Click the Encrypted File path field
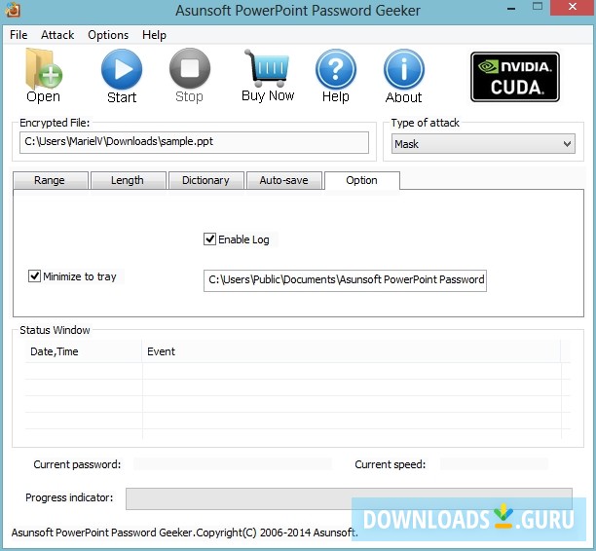This screenshot has height=551, width=596. pos(194,142)
